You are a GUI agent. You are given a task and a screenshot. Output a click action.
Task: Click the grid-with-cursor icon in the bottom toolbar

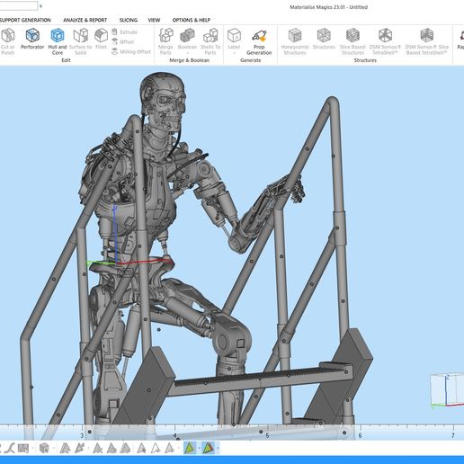(x=23, y=449)
